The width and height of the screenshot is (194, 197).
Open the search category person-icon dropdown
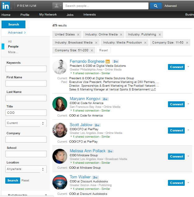[x=58, y=6]
